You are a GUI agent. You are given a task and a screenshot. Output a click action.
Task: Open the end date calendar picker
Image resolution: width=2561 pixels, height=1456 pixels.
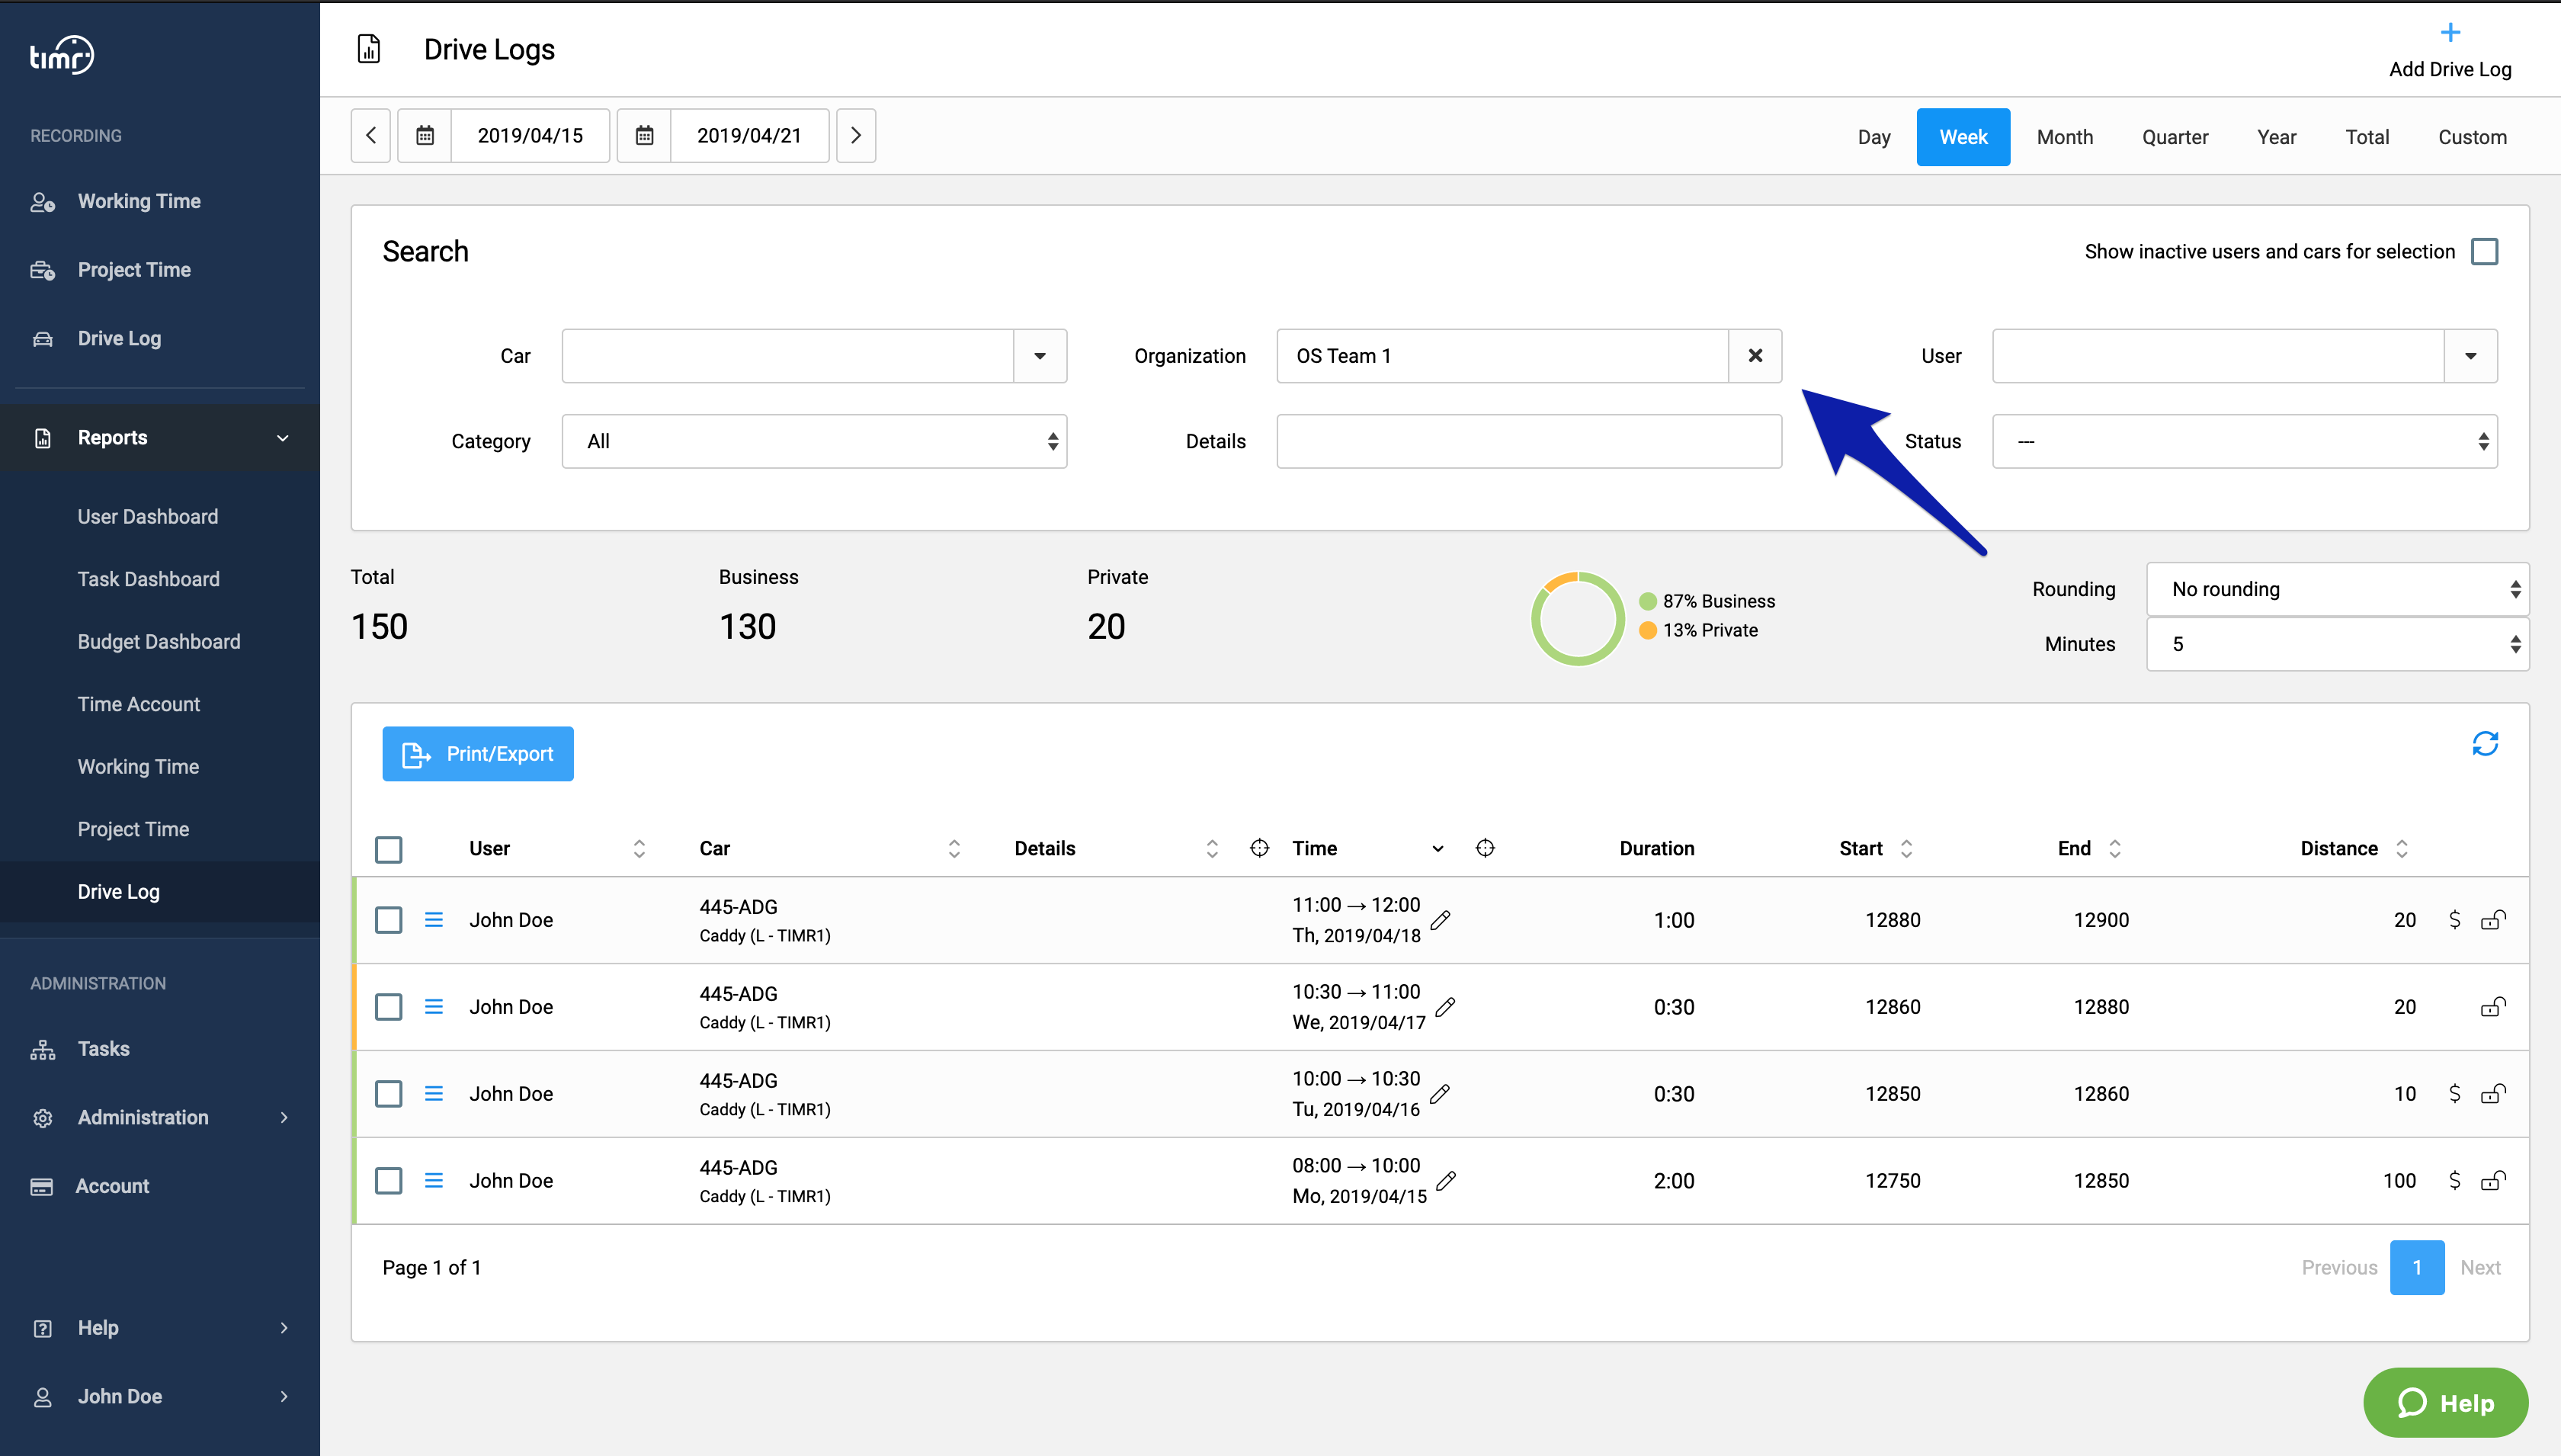click(x=645, y=135)
